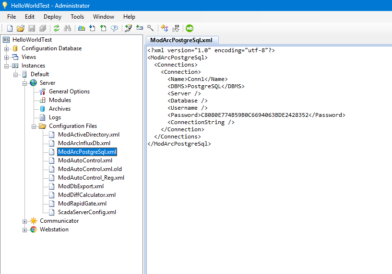Click the Modules puzzle blocks icon

point(43,100)
